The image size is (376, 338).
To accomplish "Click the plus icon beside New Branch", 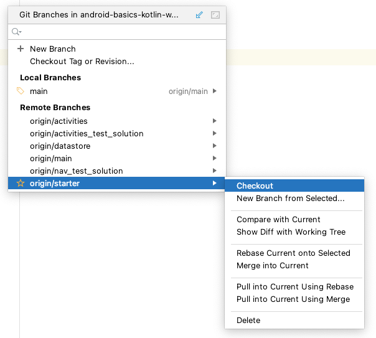I will coord(21,49).
